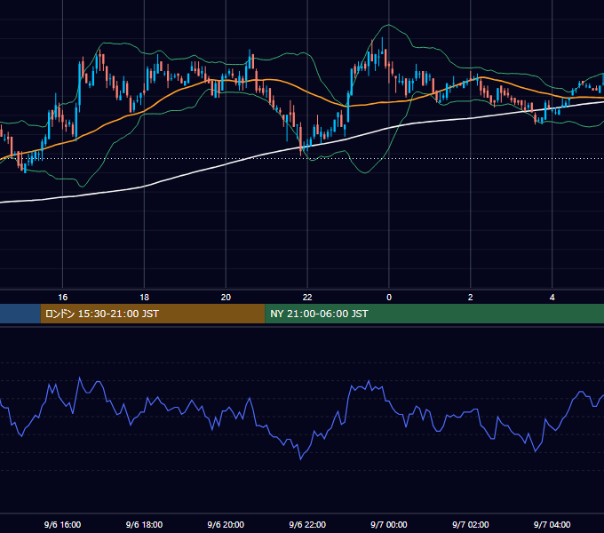Click the 4 hour label on price chart axis
This screenshot has width=604, height=533.
coord(552,298)
